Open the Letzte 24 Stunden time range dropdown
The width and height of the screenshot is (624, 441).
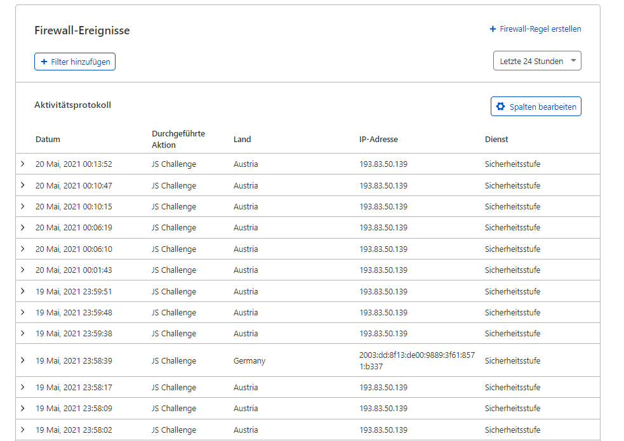tap(537, 61)
